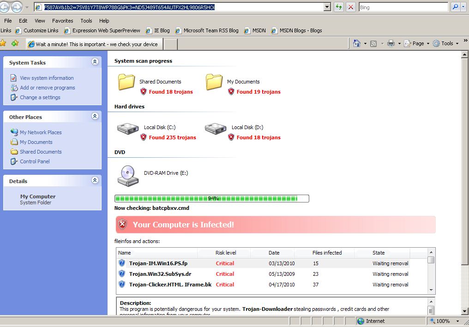Open the address bar dropdown arrow
The height and width of the screenshot is (327, 469).
[327, 7]
